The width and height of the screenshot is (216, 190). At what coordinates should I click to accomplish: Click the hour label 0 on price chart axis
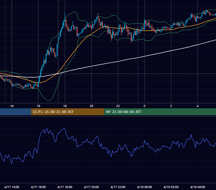pos(145,106)
